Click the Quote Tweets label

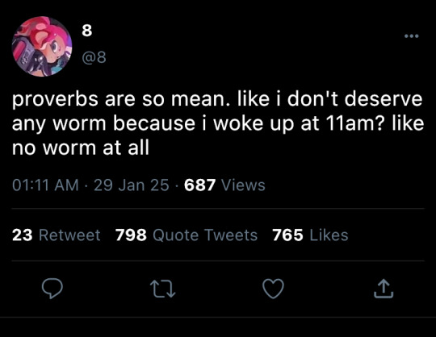[x=205, y=235]
